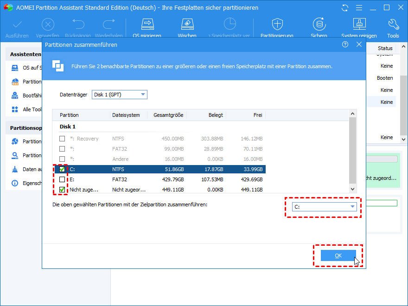Image resolution: width=408 pixels, height=306 pixels.
Task: Open the Tools wrench icon
Action: 393,25
